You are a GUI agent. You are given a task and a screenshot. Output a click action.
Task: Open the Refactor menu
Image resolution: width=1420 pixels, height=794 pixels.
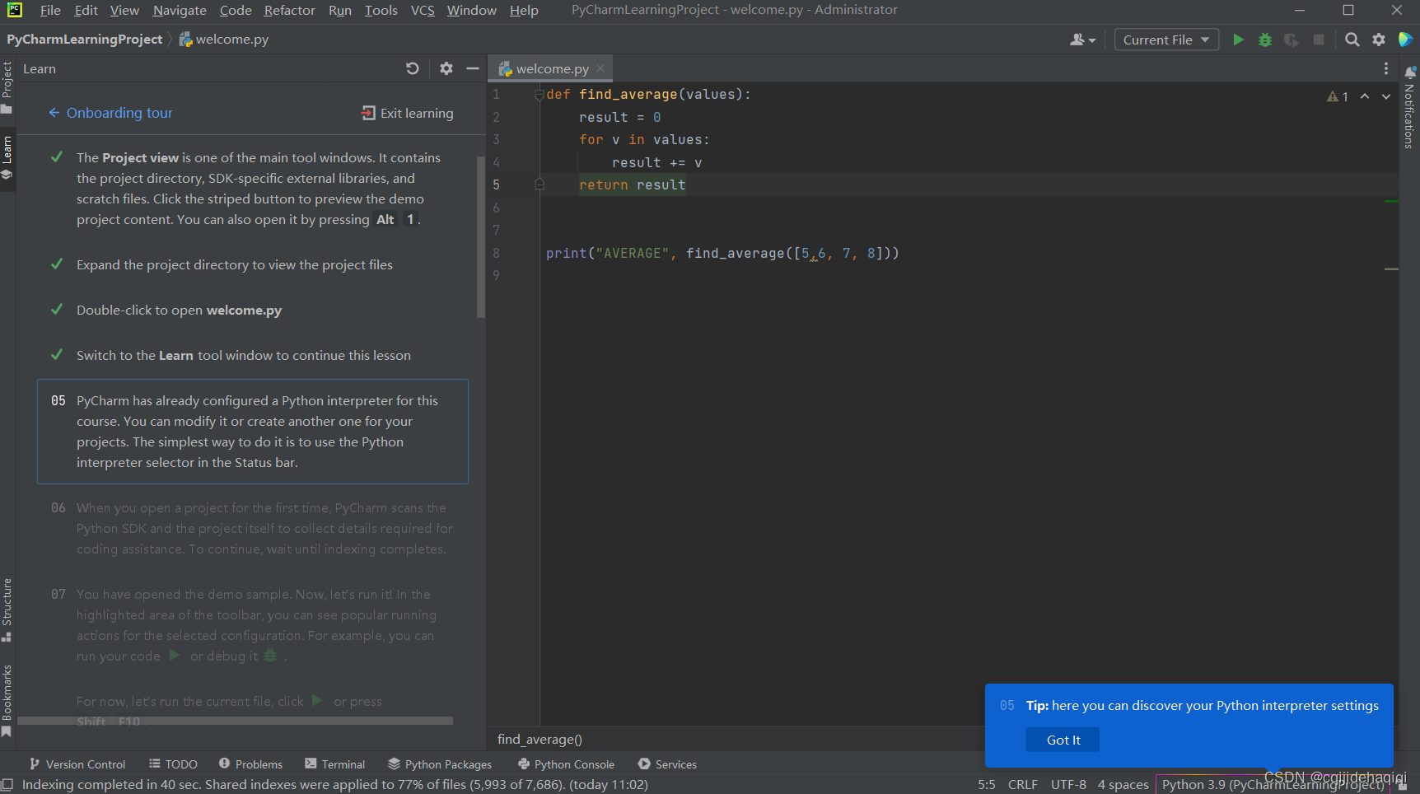tap(289, 10)
